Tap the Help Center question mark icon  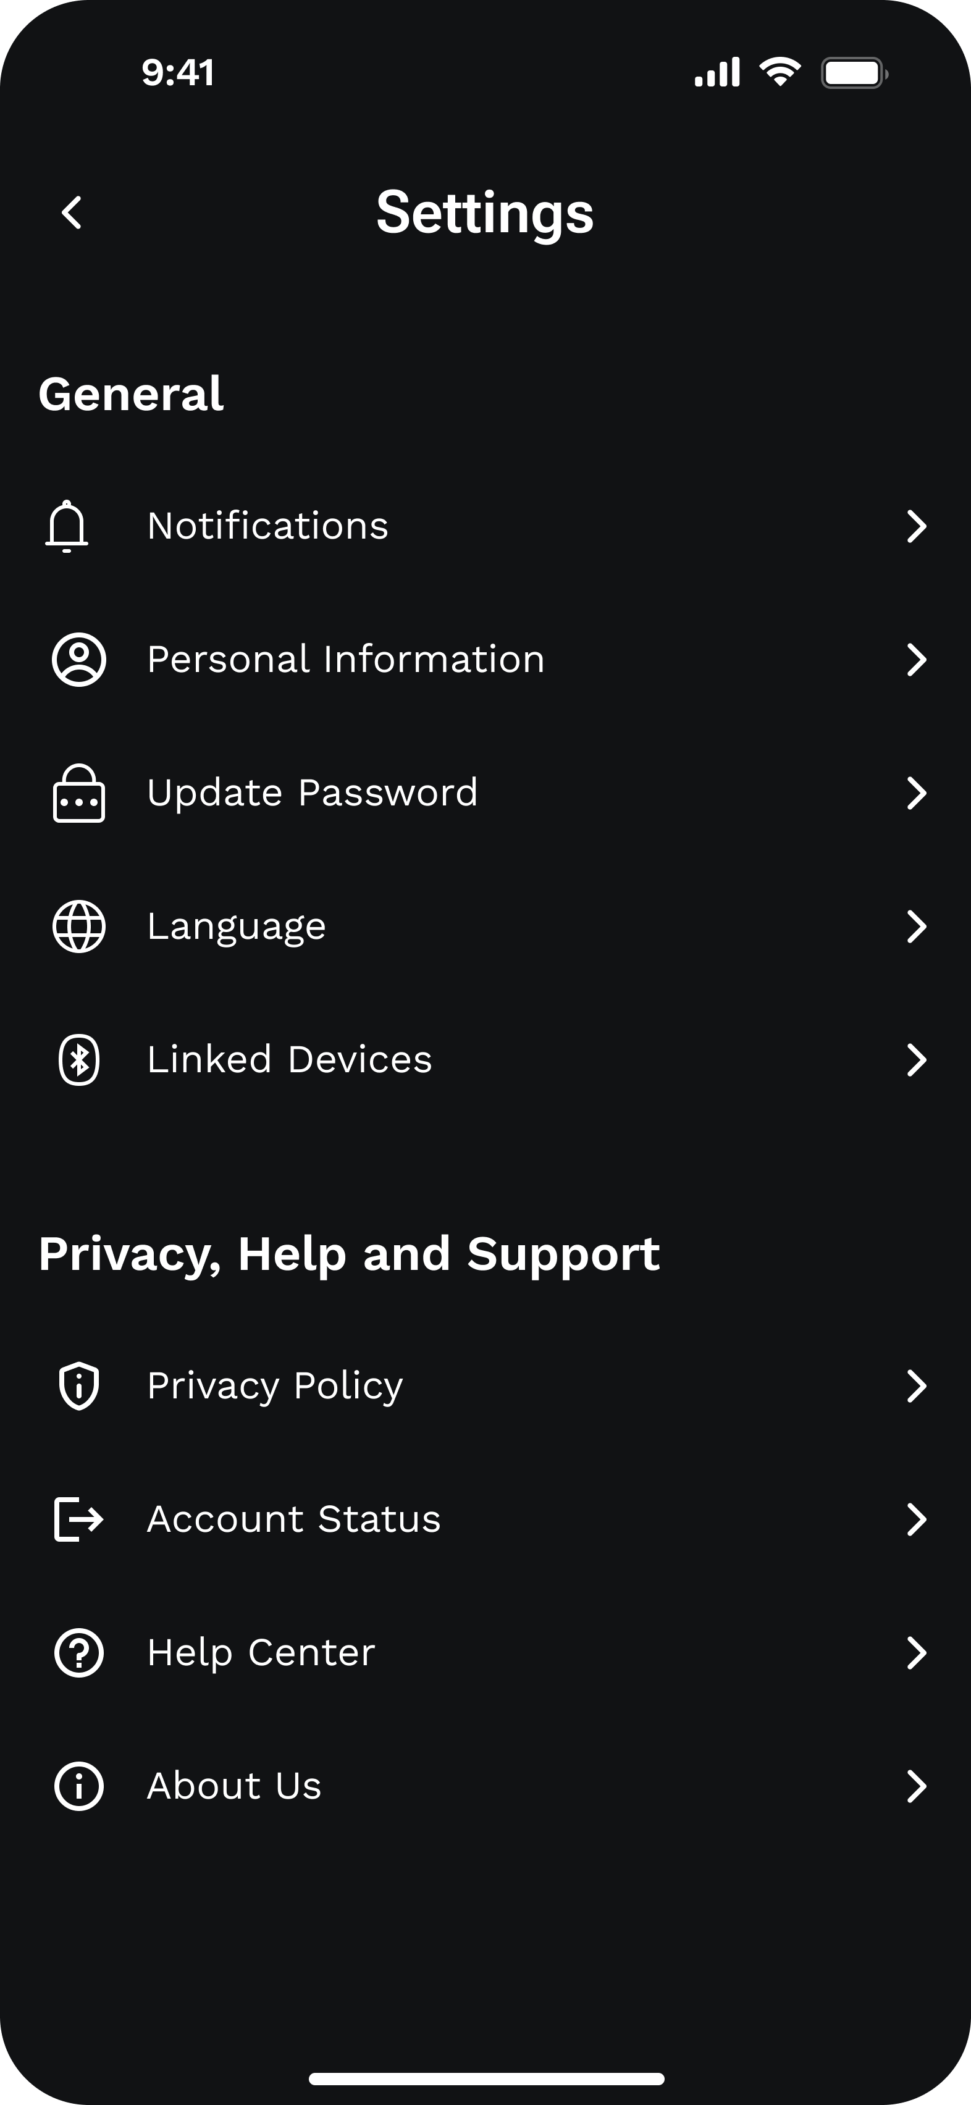pyautogui.click(x=78, y=1652)
